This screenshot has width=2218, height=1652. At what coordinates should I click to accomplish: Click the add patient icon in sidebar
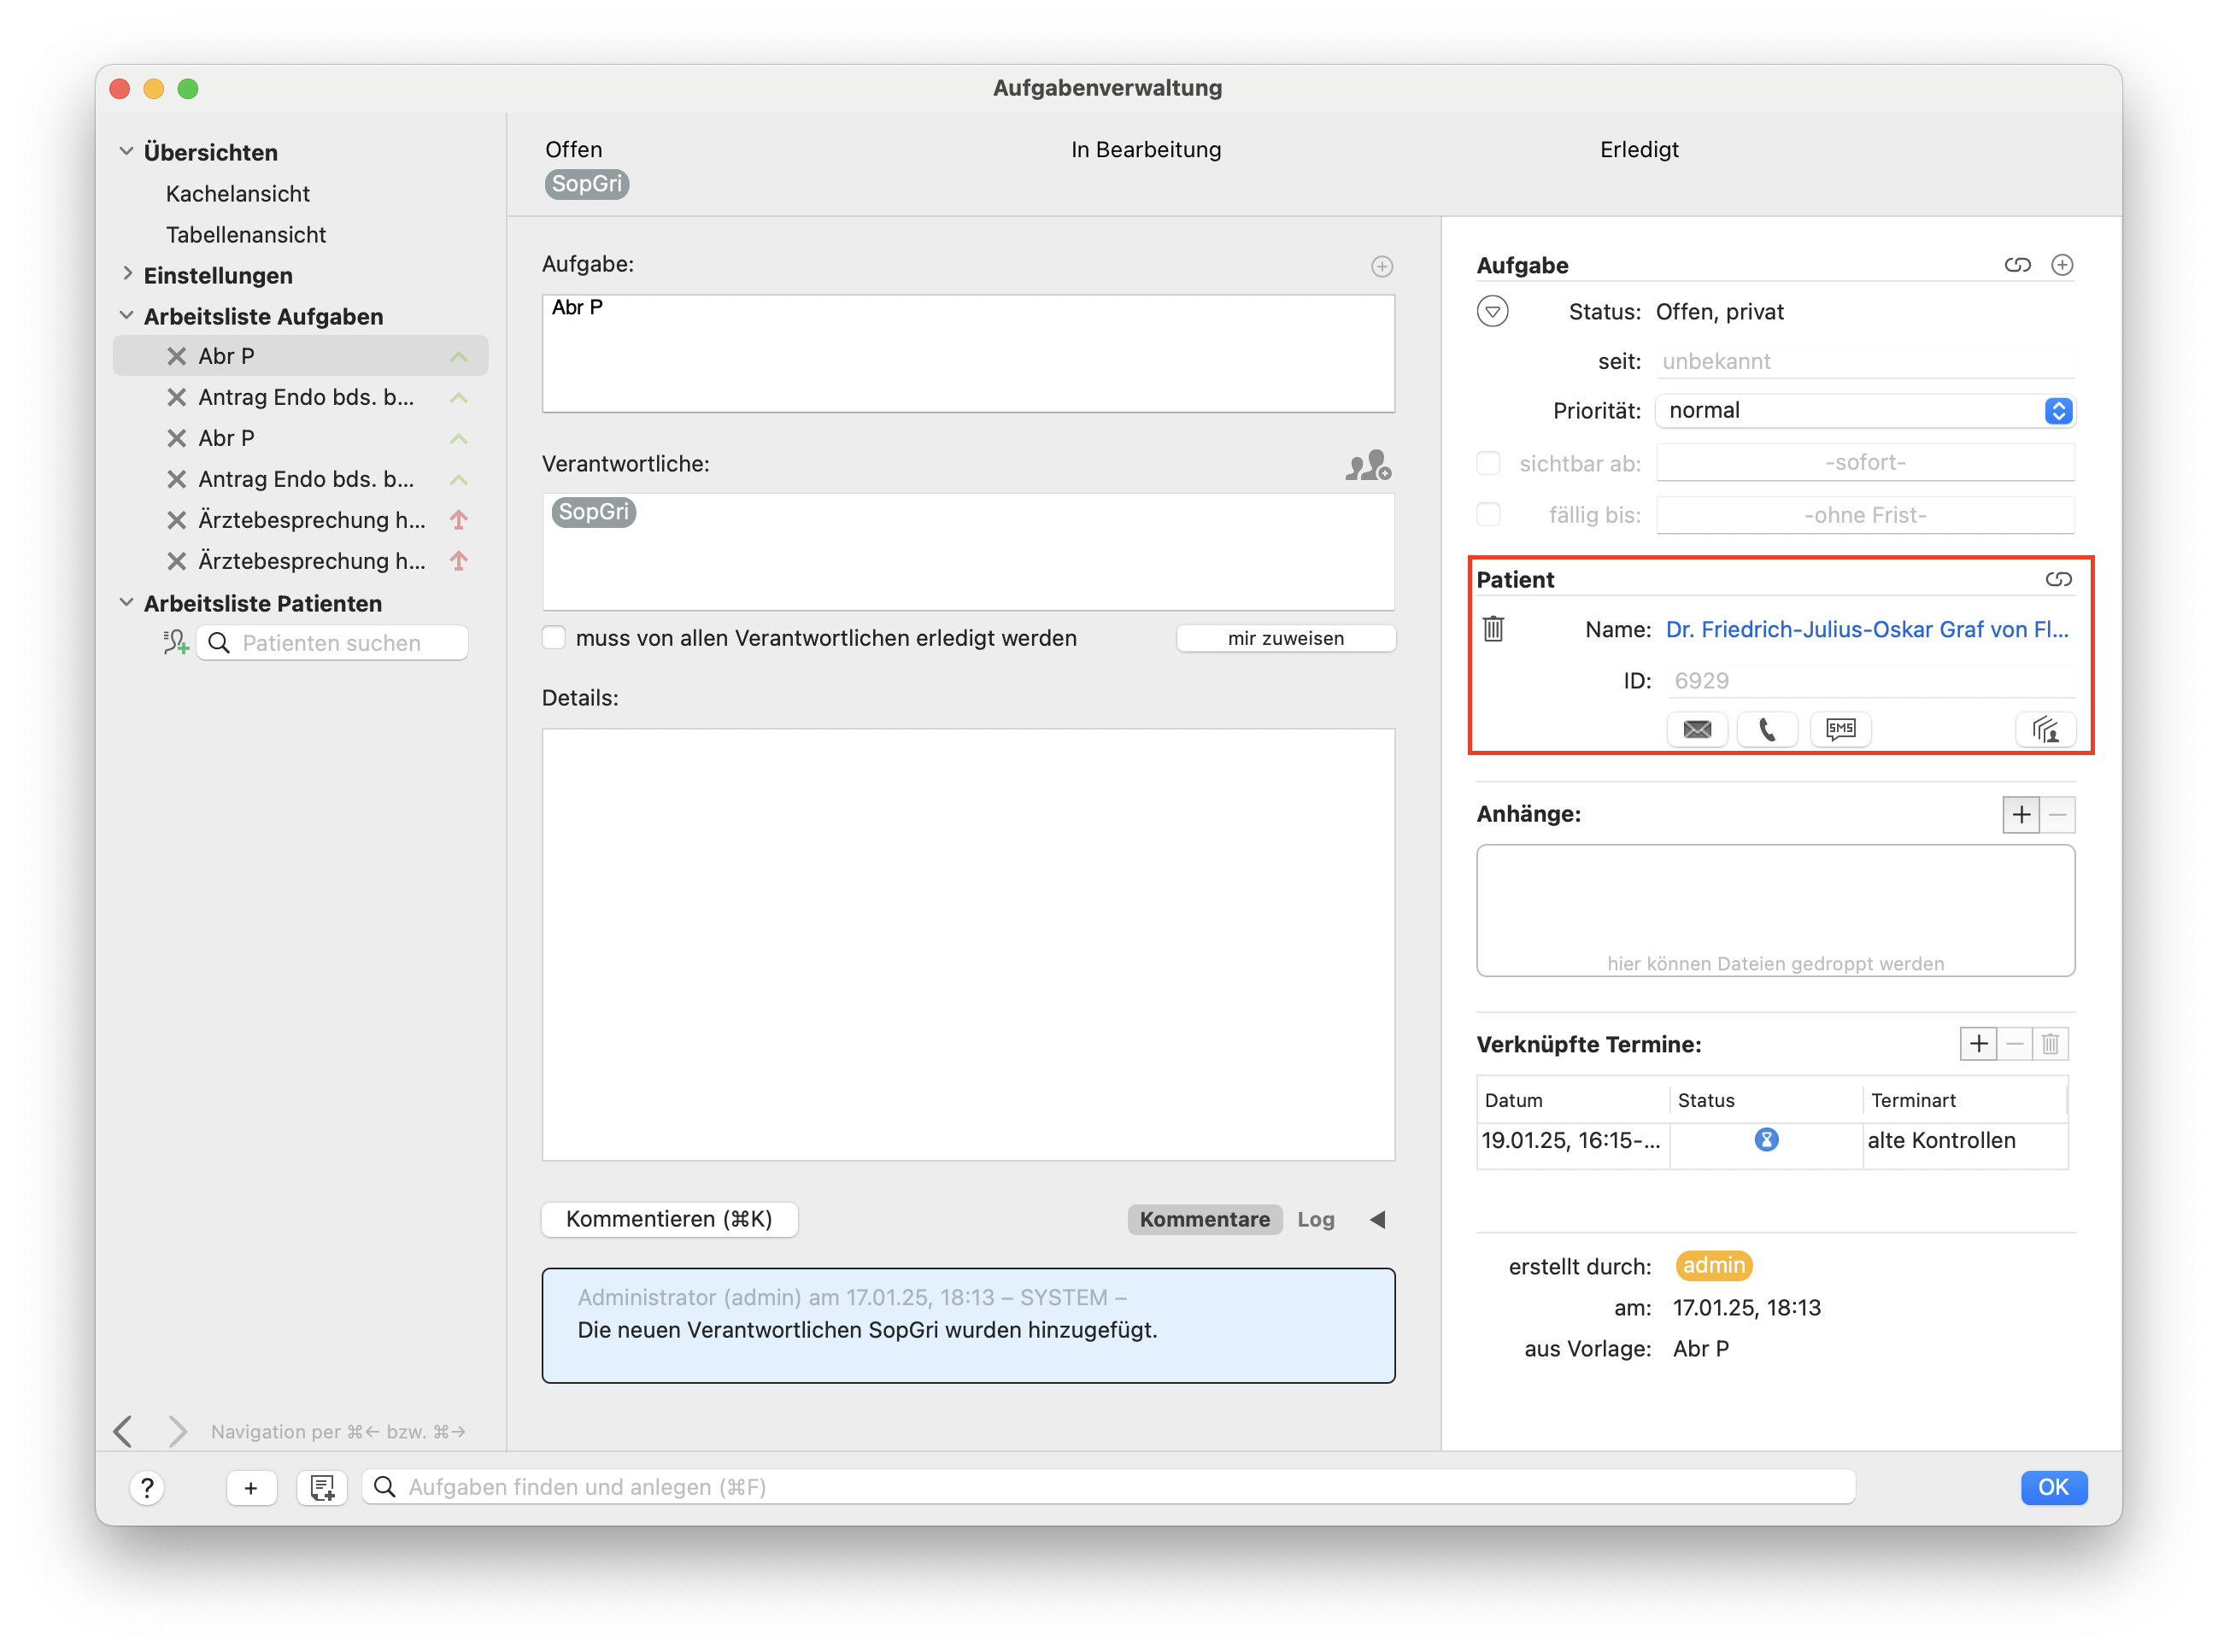(x=176, y=643)
